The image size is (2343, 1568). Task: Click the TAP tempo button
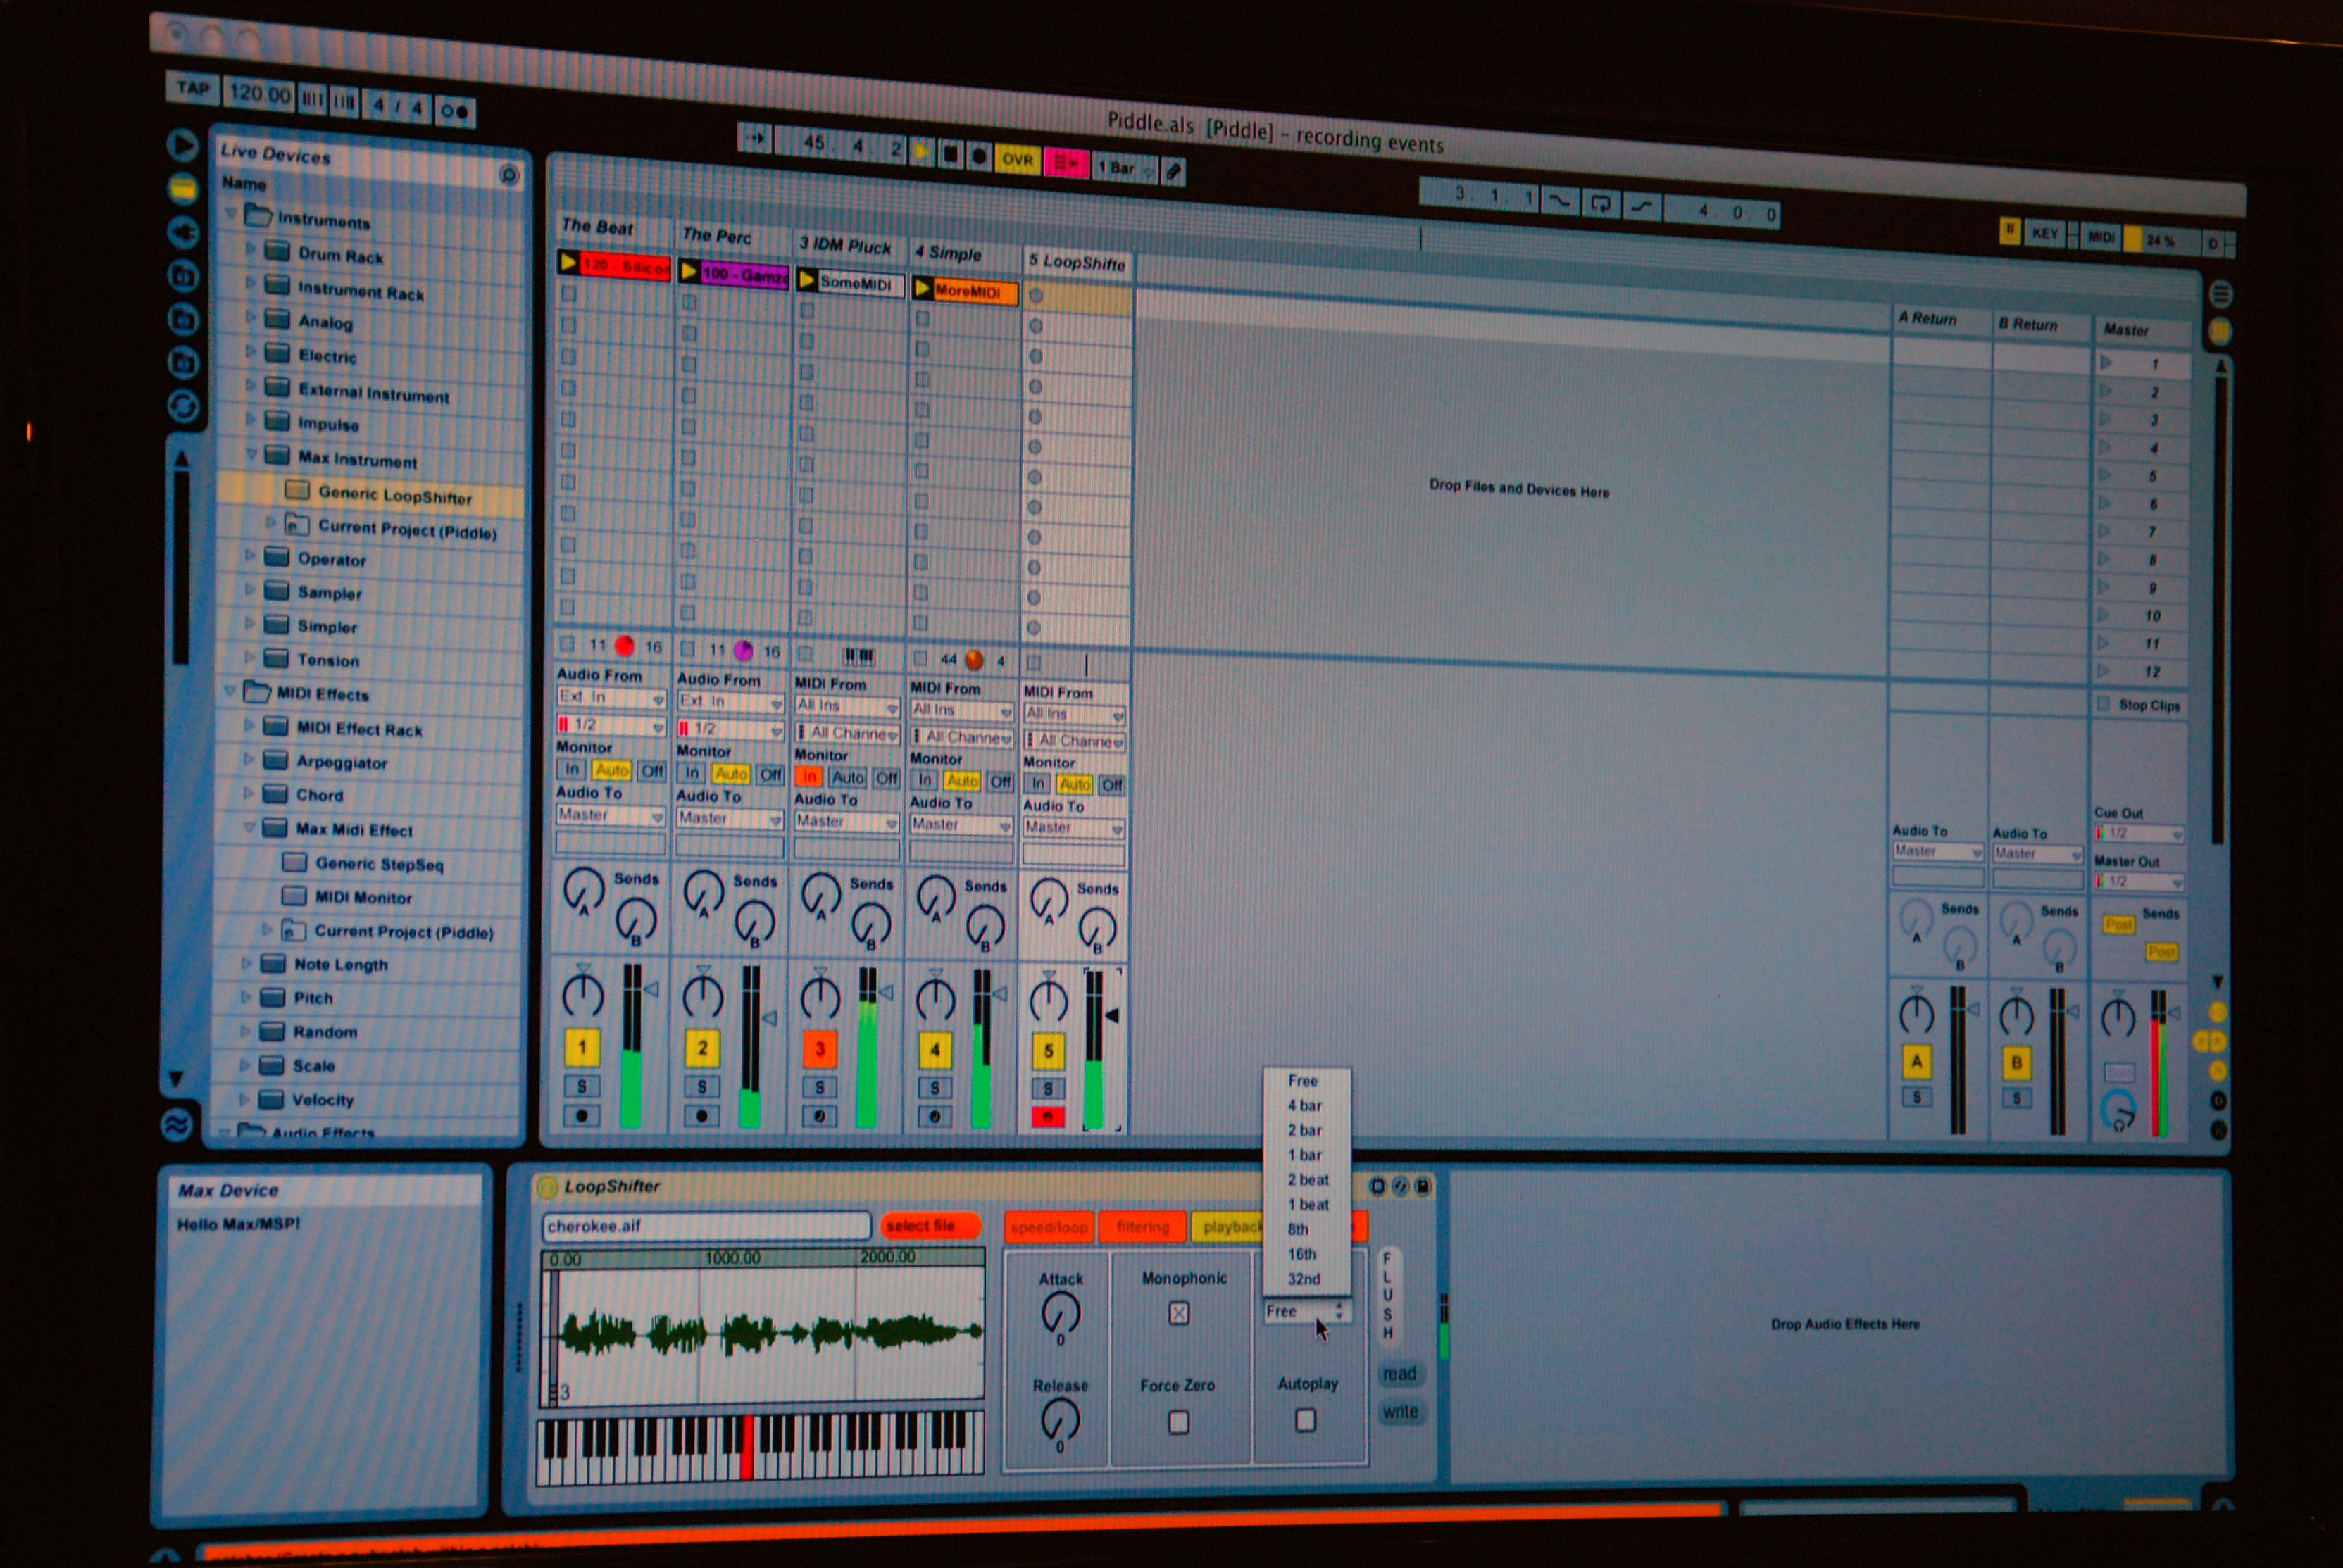pyautogui.click(x=193, y=88)
